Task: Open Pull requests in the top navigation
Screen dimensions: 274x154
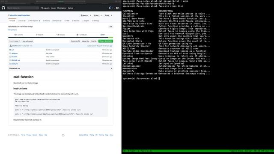Action: click(45, 8)
